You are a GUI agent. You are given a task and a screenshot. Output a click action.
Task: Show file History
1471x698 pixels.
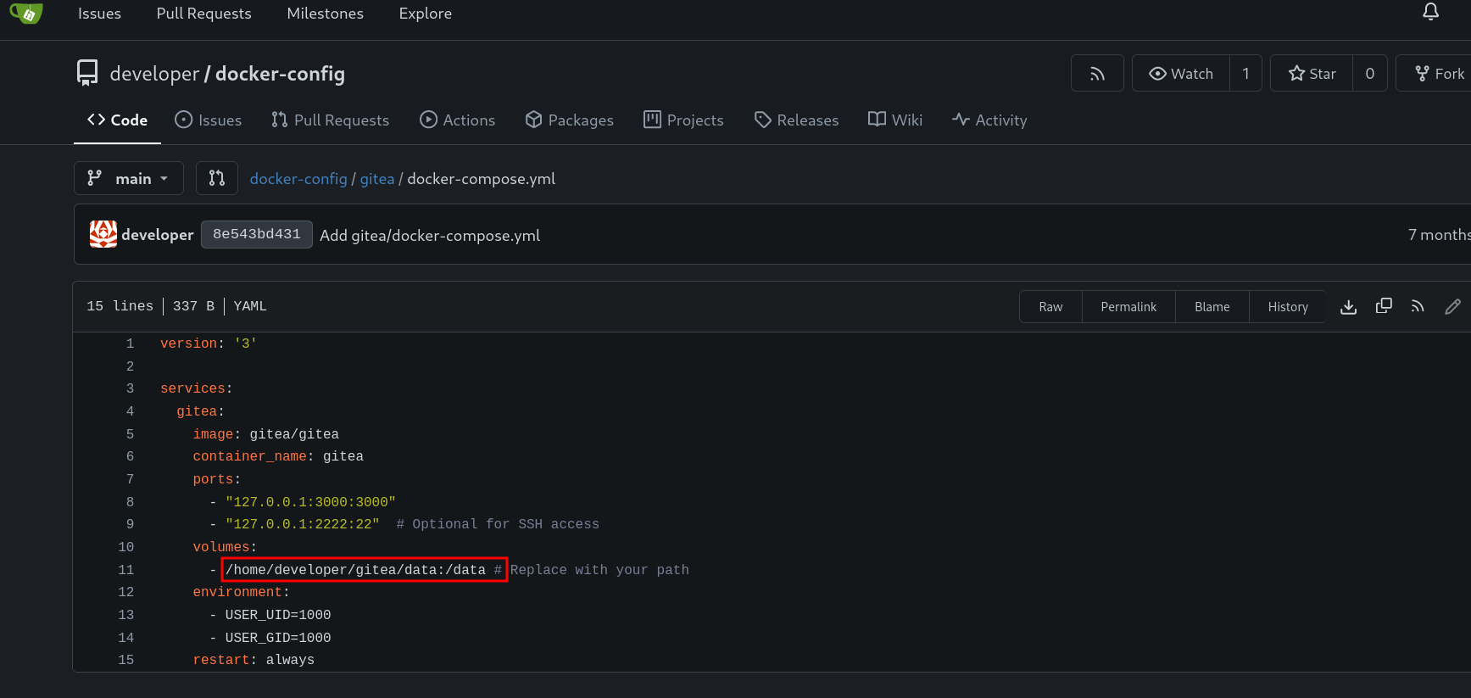1288,307
